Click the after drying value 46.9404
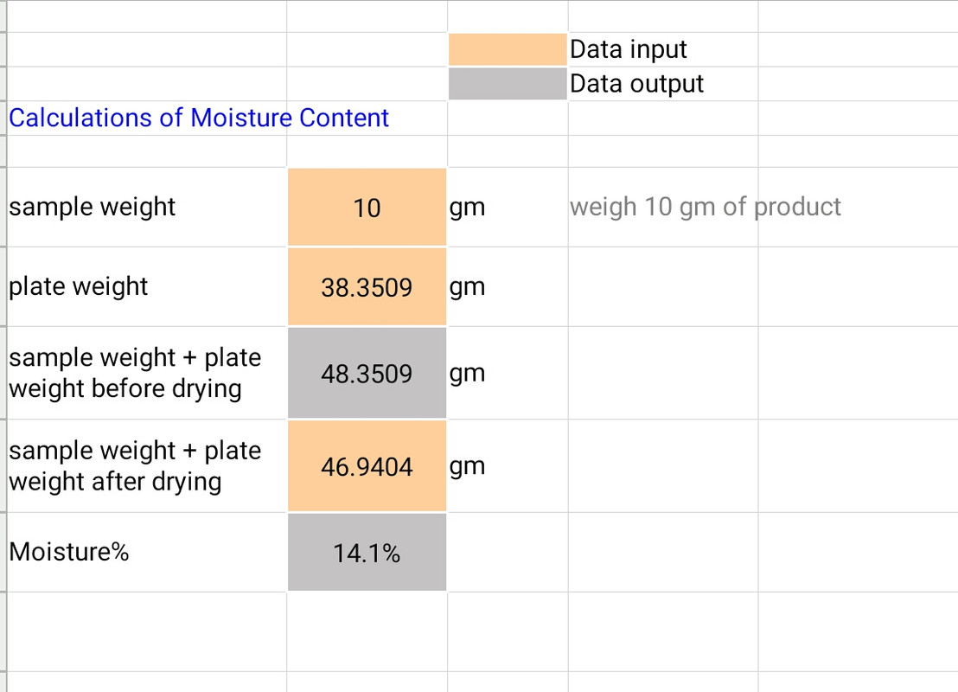Image resolution: width=958 pixels, height=692 pixels. click(367, 467)
